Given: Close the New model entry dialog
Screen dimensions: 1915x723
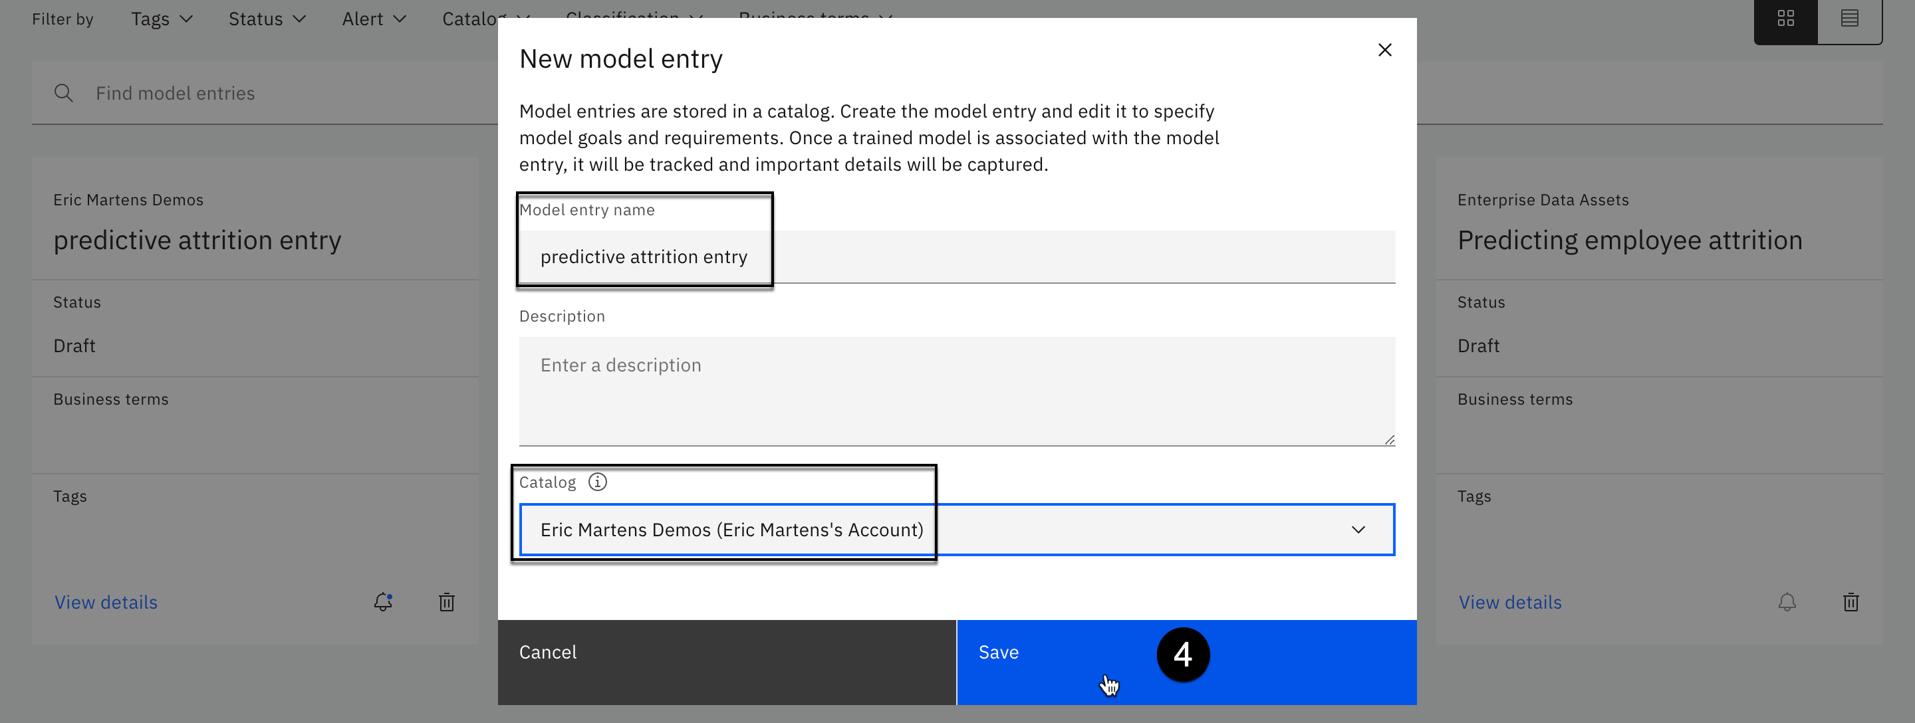Looking at the screenshot, I should [x=1384, y=50].
